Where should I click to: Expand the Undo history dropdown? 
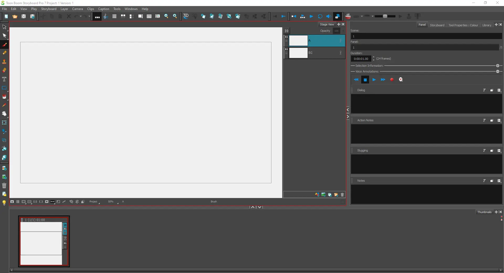80,16
